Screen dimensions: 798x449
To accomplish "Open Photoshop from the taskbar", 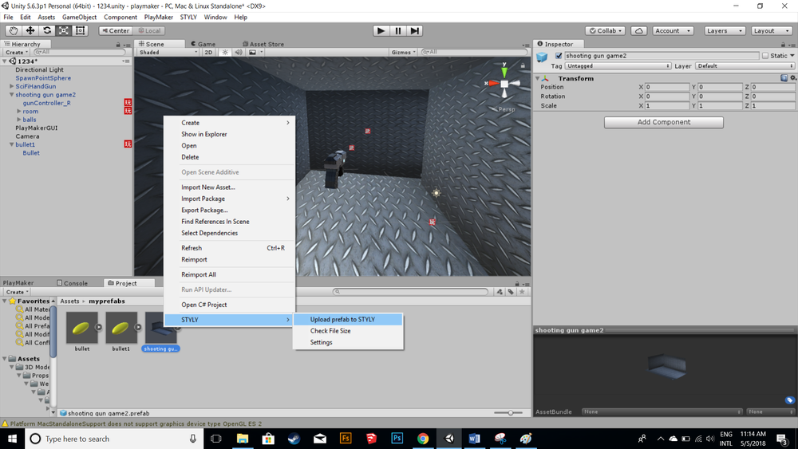I will tap(397, 439).
